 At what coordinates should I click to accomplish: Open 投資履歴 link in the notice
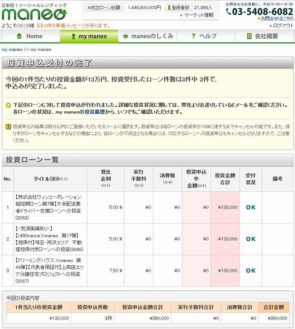[95, 112]
